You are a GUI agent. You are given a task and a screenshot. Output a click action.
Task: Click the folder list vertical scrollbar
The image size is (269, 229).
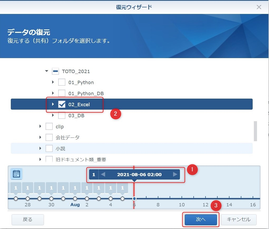click(255, 131)
